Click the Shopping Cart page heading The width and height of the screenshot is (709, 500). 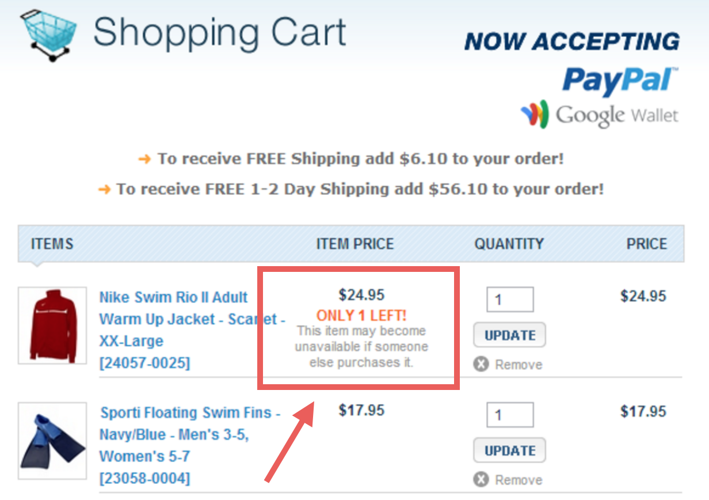(220, 32)
